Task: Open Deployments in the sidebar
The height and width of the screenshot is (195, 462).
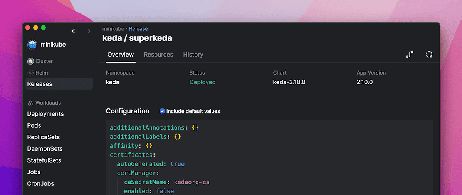Action: pyautogui.click(x=45, y=114)
